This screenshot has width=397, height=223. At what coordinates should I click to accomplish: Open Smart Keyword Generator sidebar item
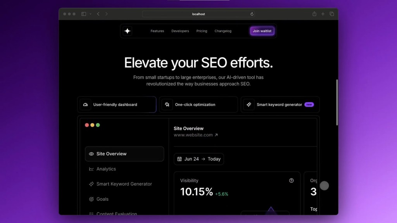pyautogui.click(x=124, y=184)
